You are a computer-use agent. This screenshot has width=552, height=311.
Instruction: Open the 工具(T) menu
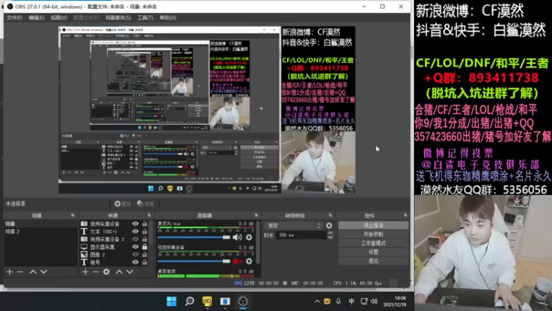coord(145,18)
